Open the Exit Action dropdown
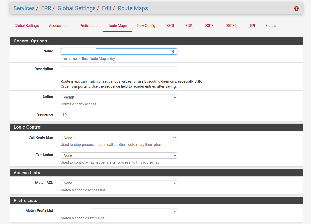This screenshot has height=224, width=311. [x=119, y=155]
